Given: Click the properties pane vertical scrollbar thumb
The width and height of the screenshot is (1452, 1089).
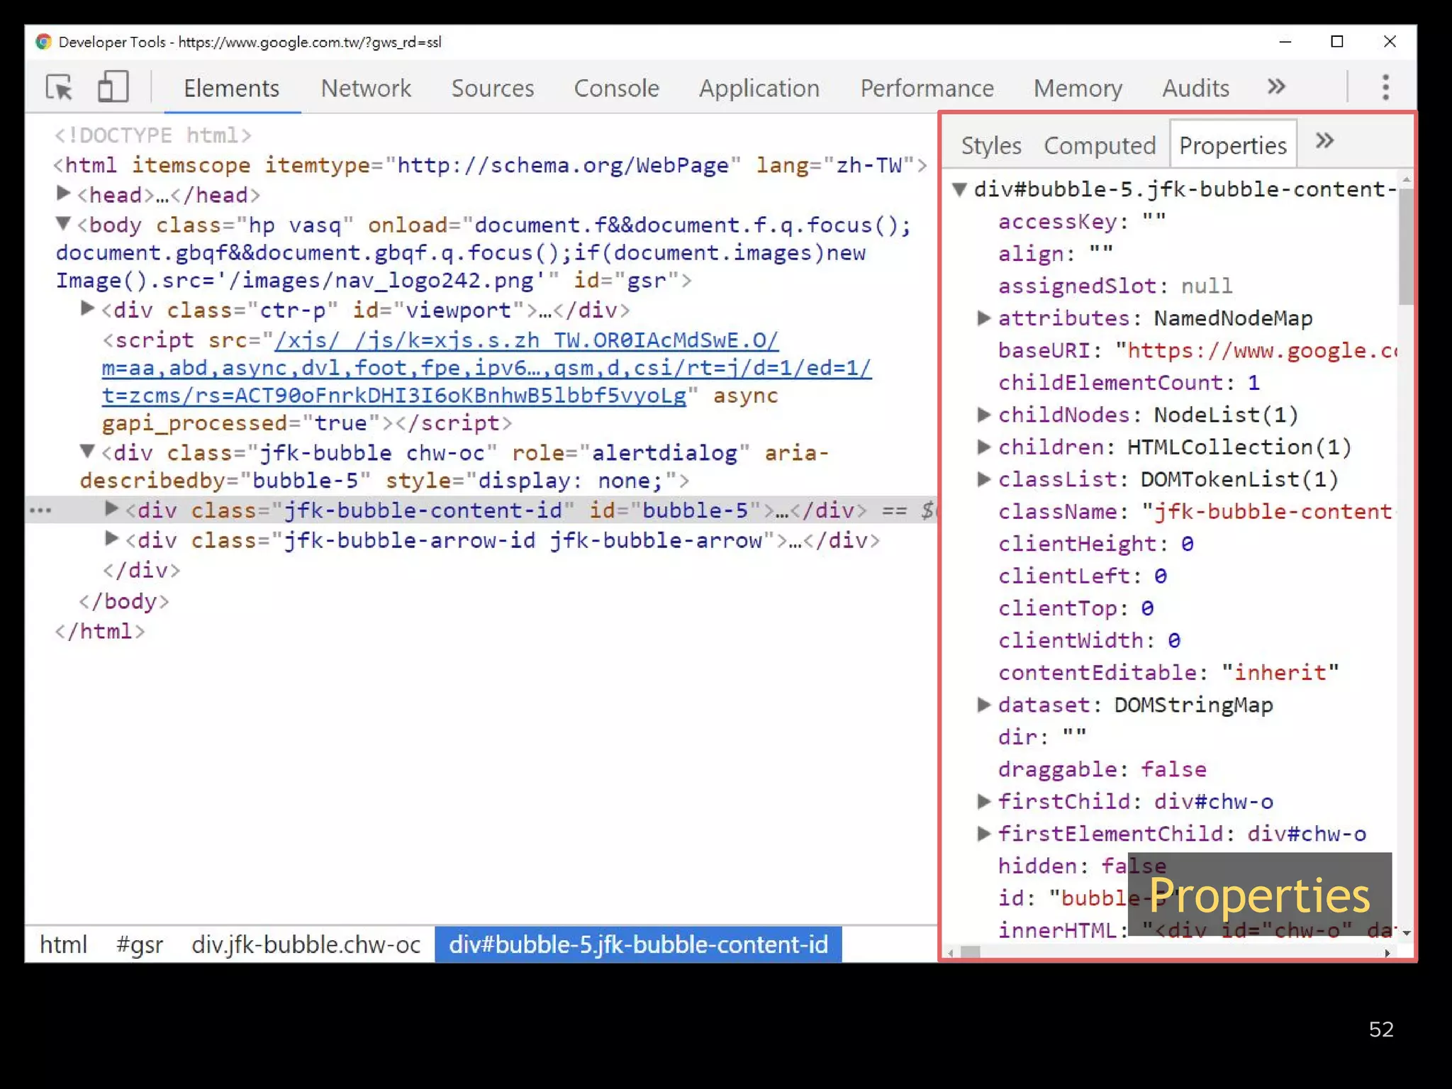Looking at the screenshot, I should 1406,245.
